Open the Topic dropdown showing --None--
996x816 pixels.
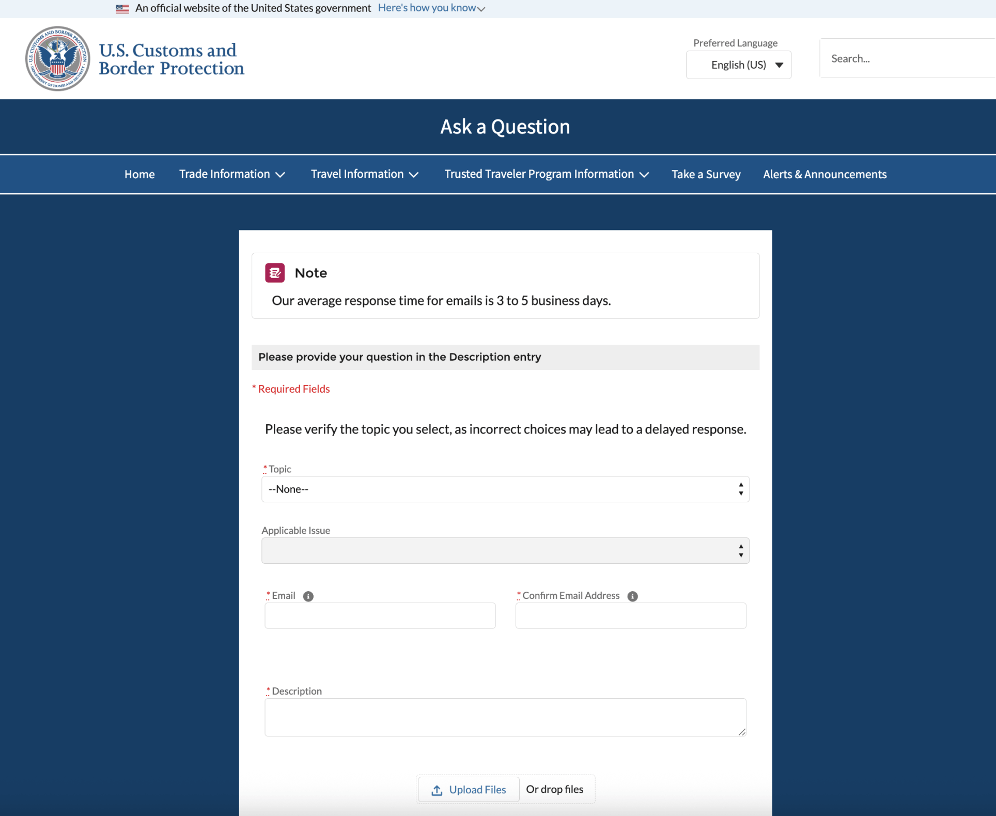[x=505, y=489]
